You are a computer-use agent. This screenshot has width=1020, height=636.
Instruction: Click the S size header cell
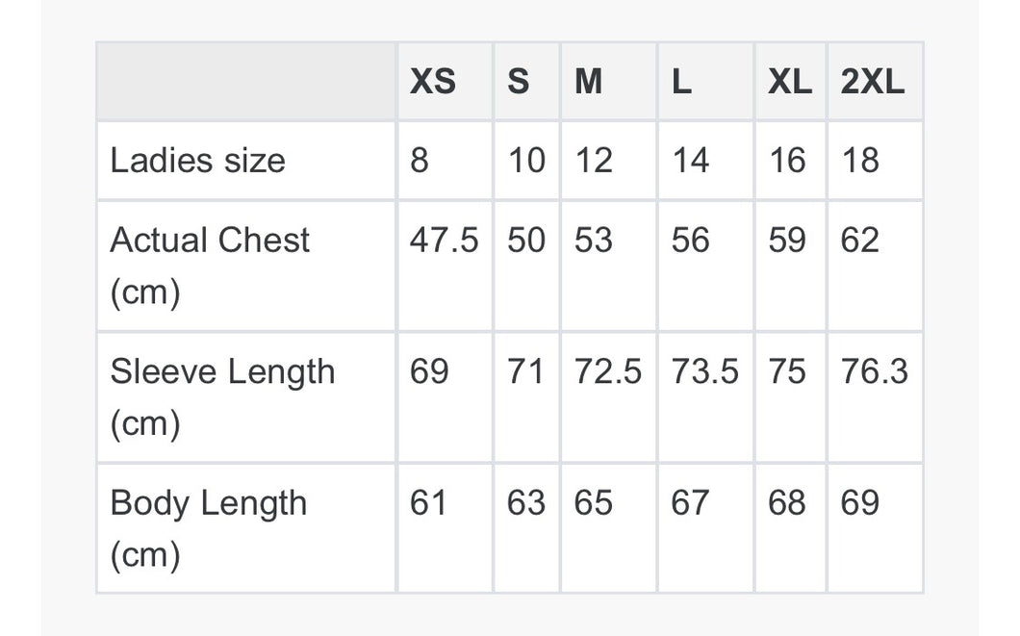click(527, 82)
